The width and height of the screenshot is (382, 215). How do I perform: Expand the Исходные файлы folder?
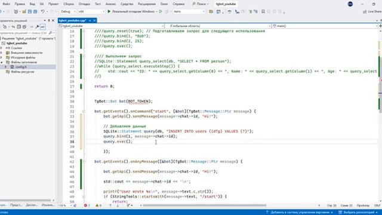pos(1,57)
